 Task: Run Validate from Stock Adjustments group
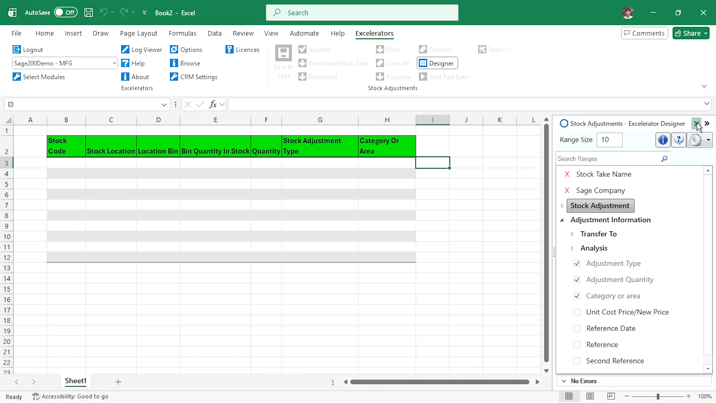click(314, 49)
